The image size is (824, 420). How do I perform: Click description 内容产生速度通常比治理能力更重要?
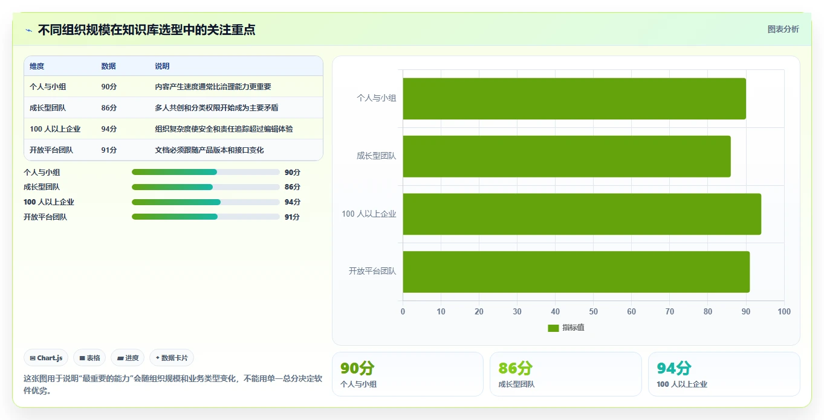[x=213, y=87]
